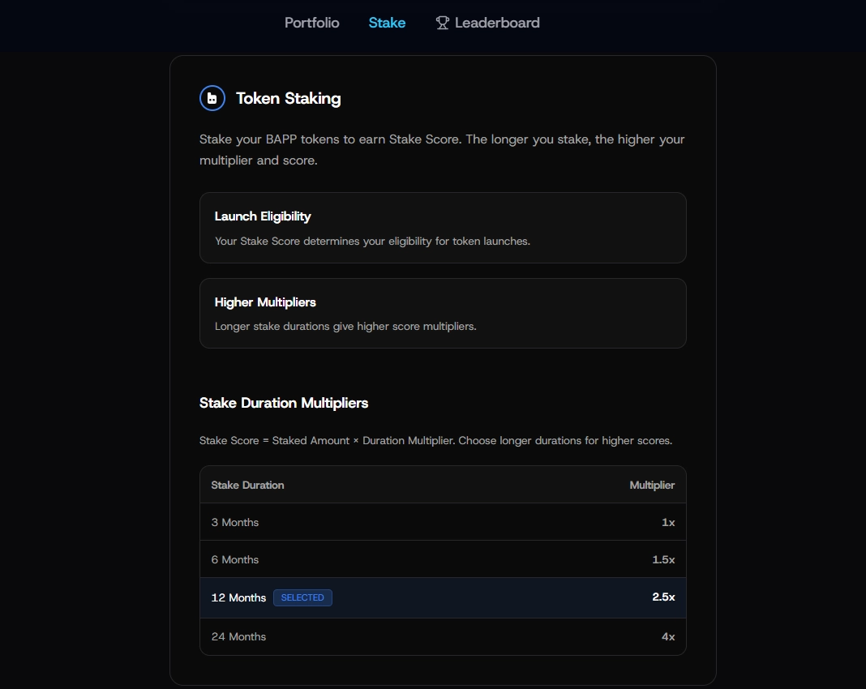
Task: Click the 12 Months duration label
Action: 238,597
